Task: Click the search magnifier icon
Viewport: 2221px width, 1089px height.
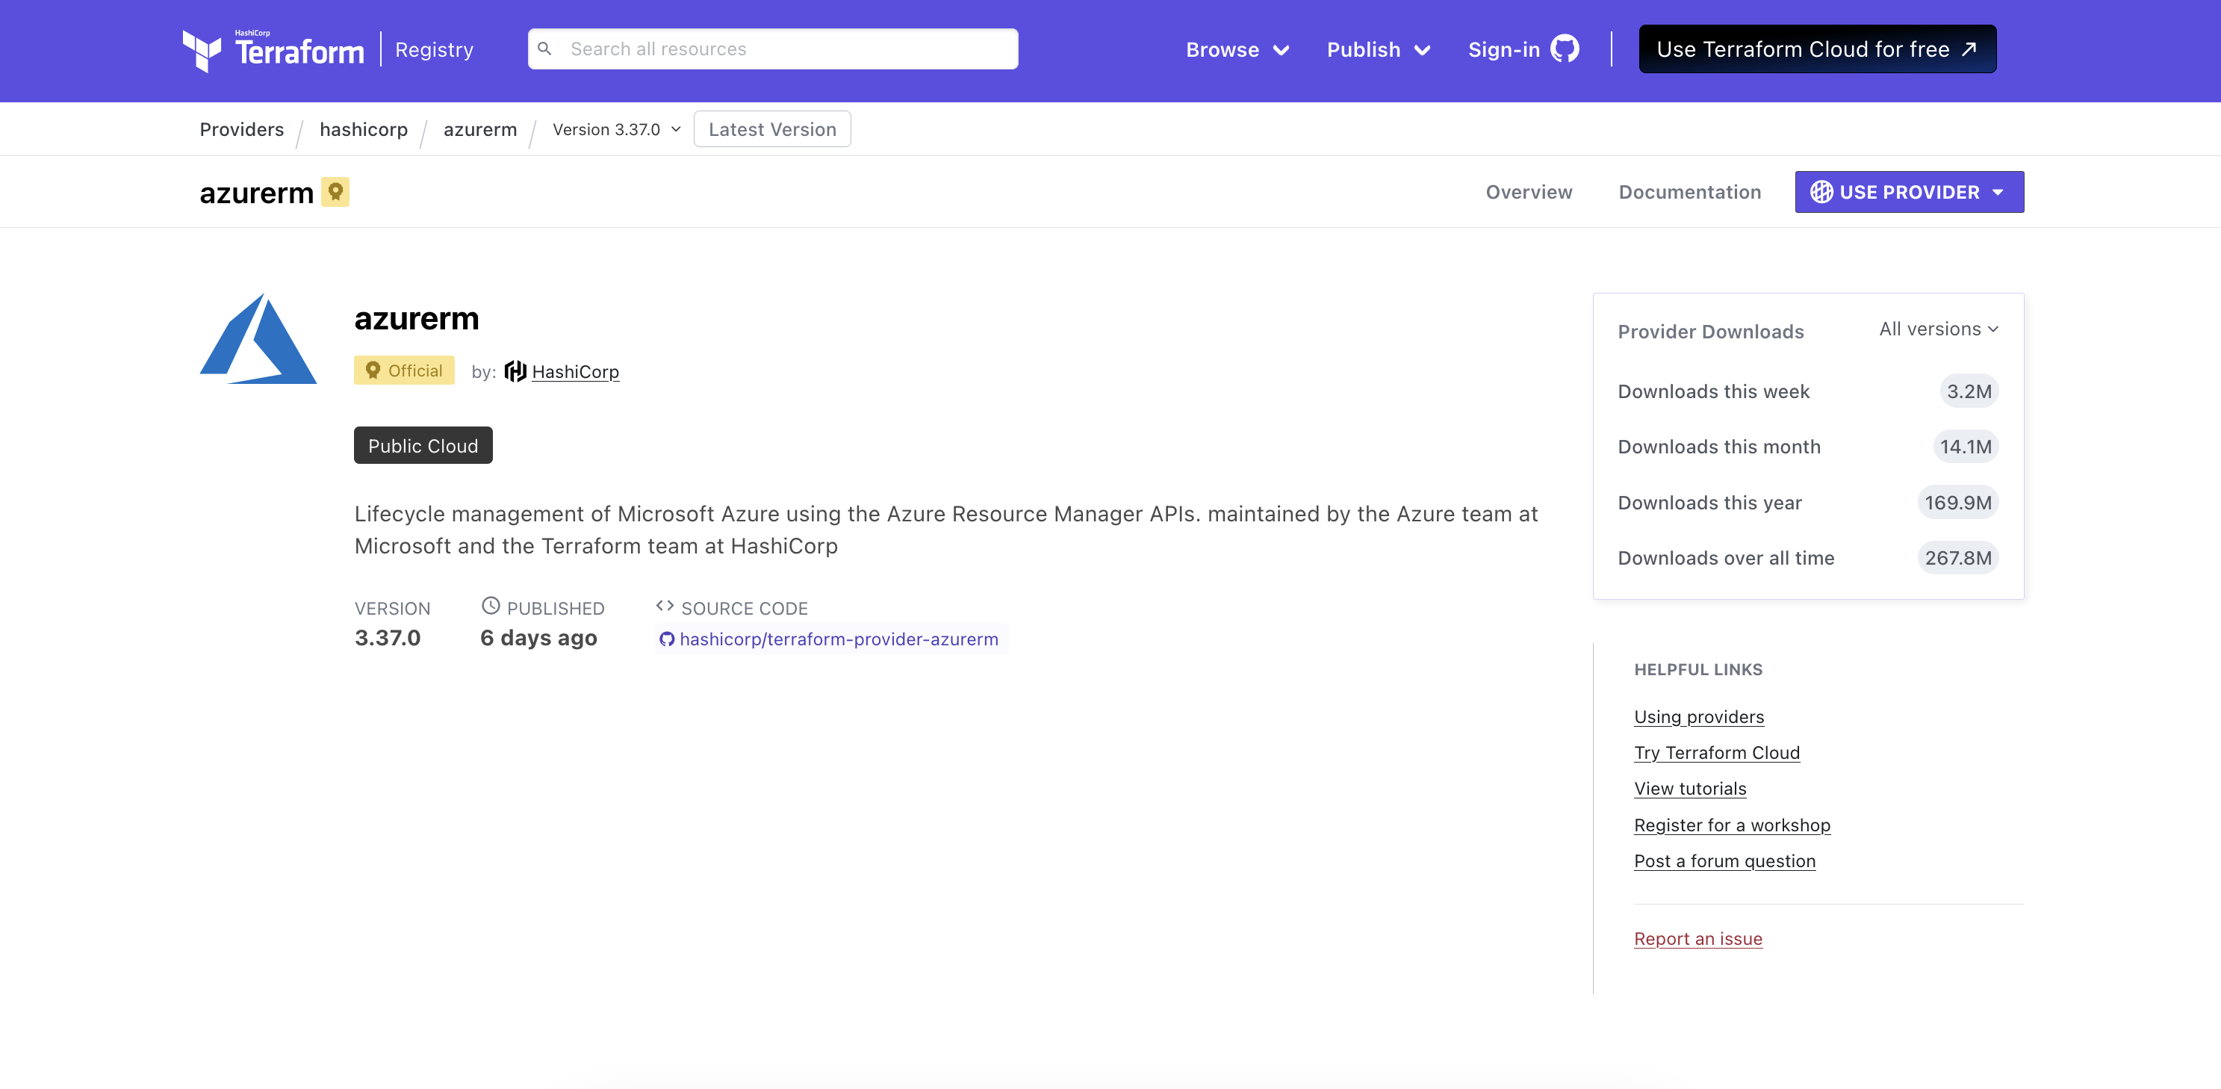Action: click(545, 49)
